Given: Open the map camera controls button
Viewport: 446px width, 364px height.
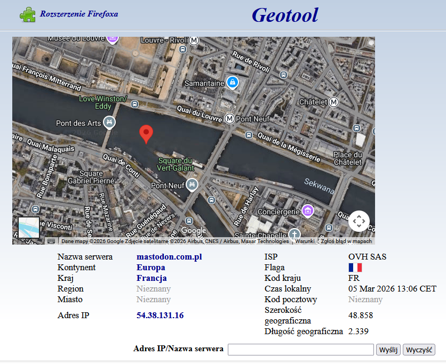Looking at the screenshot, I should coord(359,221).
